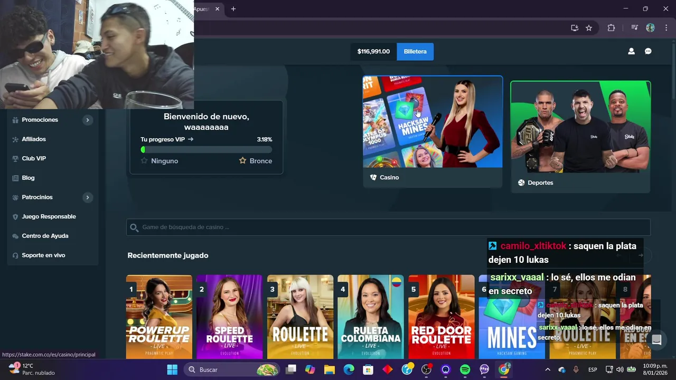The width and height of the screenshot is (676, 380).
Task: Launch Copilot from the taskbar
Action: 310,369
